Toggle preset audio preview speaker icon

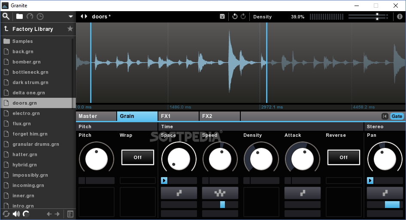pyautogui.click(x=16, y=214)
